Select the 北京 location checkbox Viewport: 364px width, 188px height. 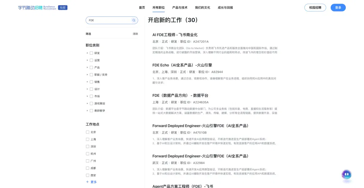[x=88, y=132]
